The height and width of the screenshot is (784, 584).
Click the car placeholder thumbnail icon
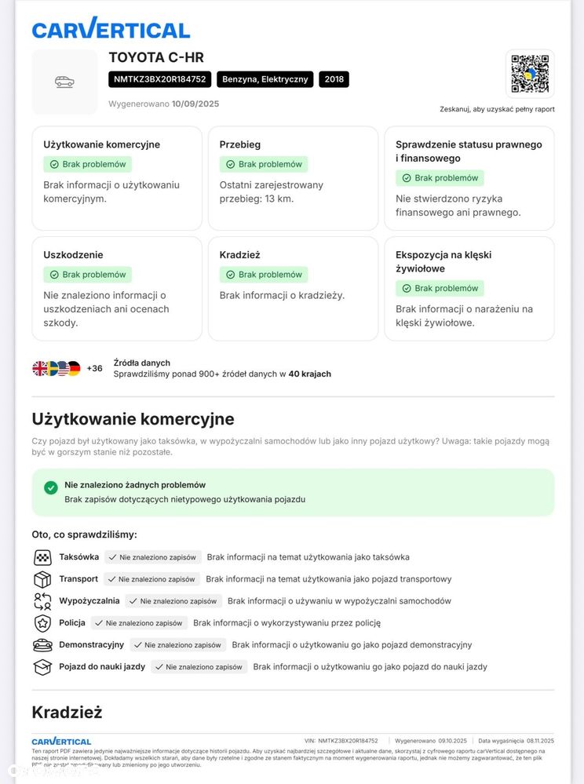click(64, 82)
